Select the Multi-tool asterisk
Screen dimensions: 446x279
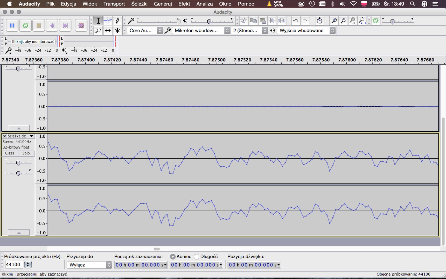[117, 31]
